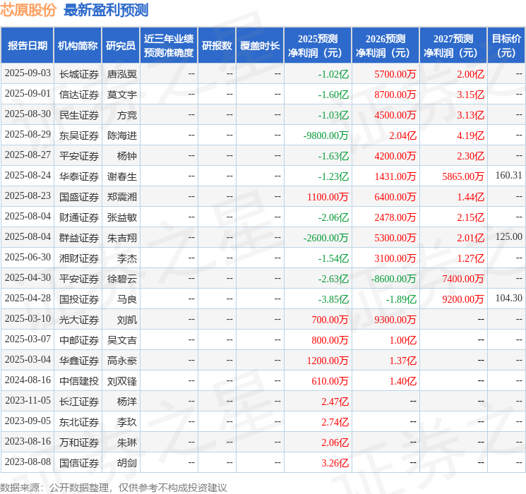Viewport: 526px width, 494px height.
Task: Select the 国投证券 institution cell
Action: coord(79,299)
